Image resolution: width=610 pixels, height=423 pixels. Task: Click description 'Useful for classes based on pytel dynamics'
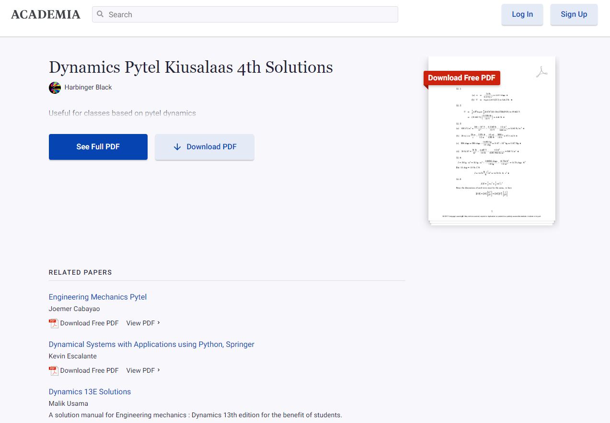(x=122, y=113)
